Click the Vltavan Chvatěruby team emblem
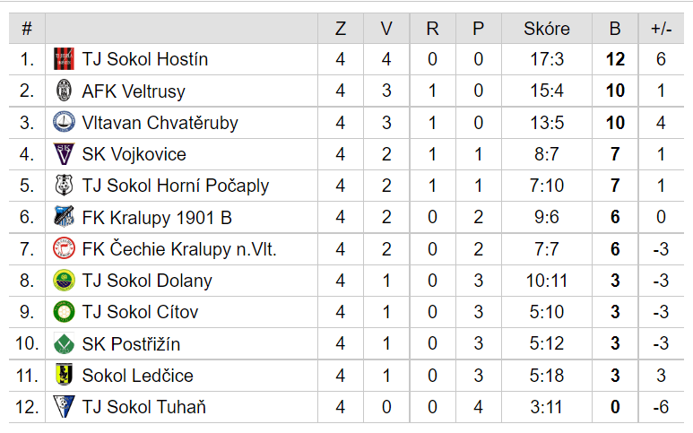 (64, 123)
